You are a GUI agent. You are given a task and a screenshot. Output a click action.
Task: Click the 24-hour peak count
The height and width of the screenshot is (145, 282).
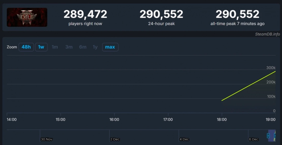pos(161,14)
